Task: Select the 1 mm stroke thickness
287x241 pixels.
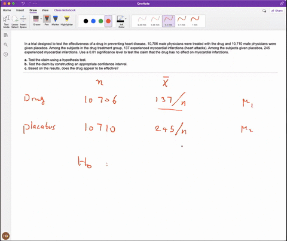Action: point(195,21)
